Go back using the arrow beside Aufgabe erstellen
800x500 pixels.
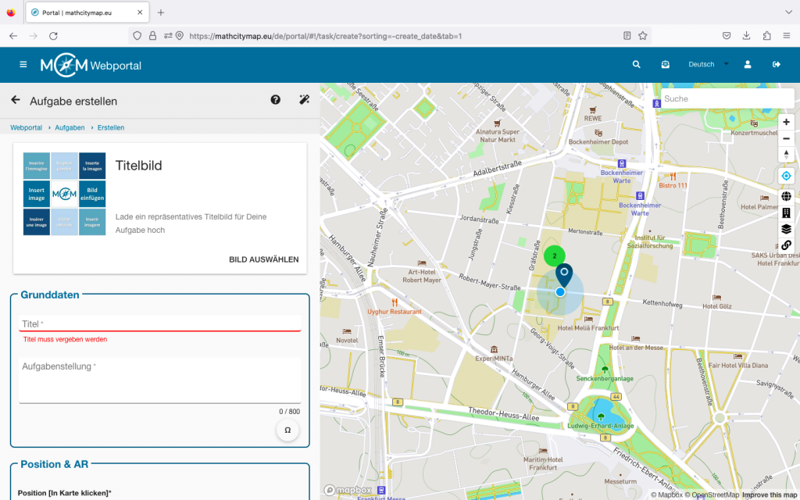16,100
